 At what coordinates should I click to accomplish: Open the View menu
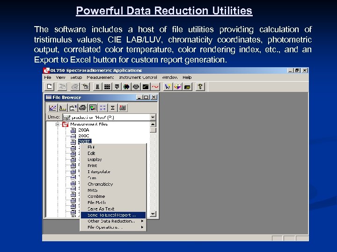(x=60, y=77)
